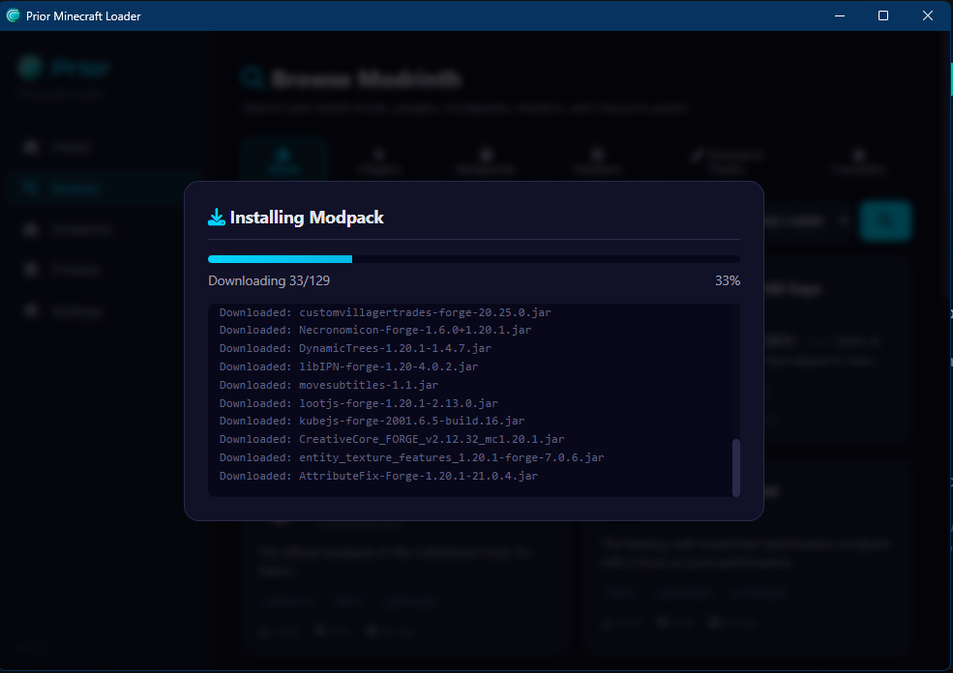This screenshot has height=673, width=953.
Task: Open Settings via the gear icon in the sidebar
Action: pyautogui.click(x=31, y=309)
